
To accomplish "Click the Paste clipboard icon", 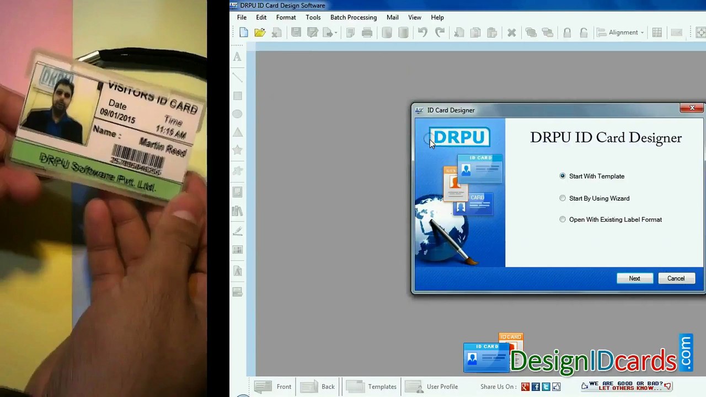I will [492, 33].
